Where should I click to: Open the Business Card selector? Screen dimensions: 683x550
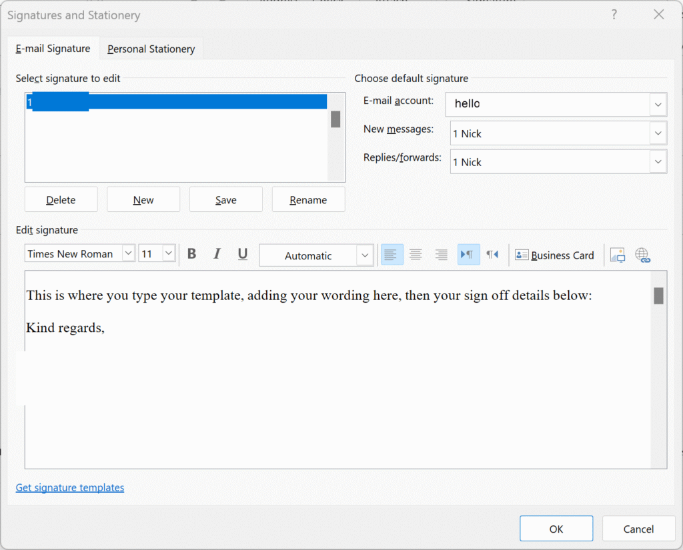555,255
